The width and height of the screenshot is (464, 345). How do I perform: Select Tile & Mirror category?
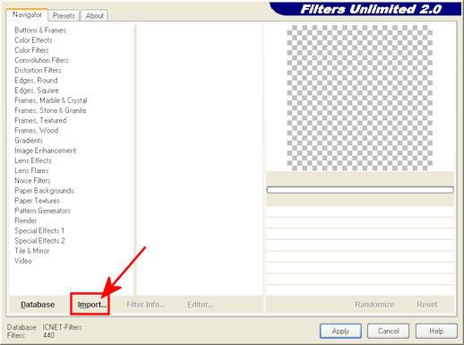(x=32, y=251)
